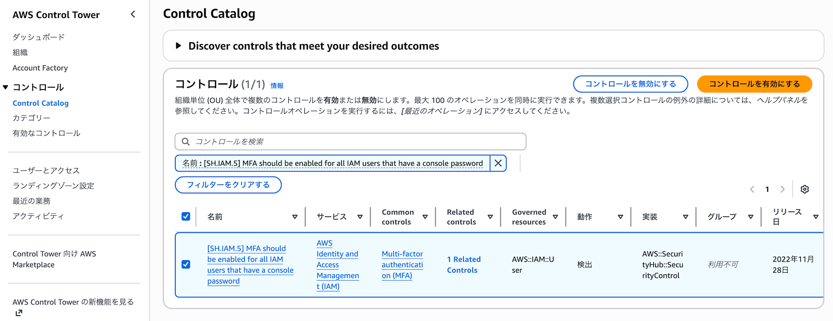Toggle the select-all header checkbox
This screenshot has width=833, height=321.
186,216
